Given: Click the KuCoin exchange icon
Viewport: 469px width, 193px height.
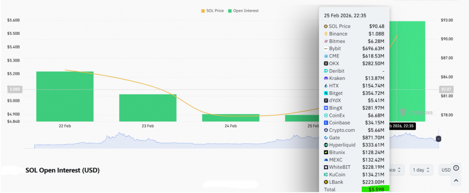Looking at the screenshot, I should pyautogui.click(x=326, y=174).
